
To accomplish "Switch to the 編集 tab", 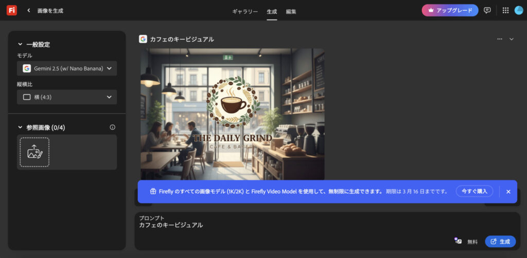I will (x=291, y=11).
